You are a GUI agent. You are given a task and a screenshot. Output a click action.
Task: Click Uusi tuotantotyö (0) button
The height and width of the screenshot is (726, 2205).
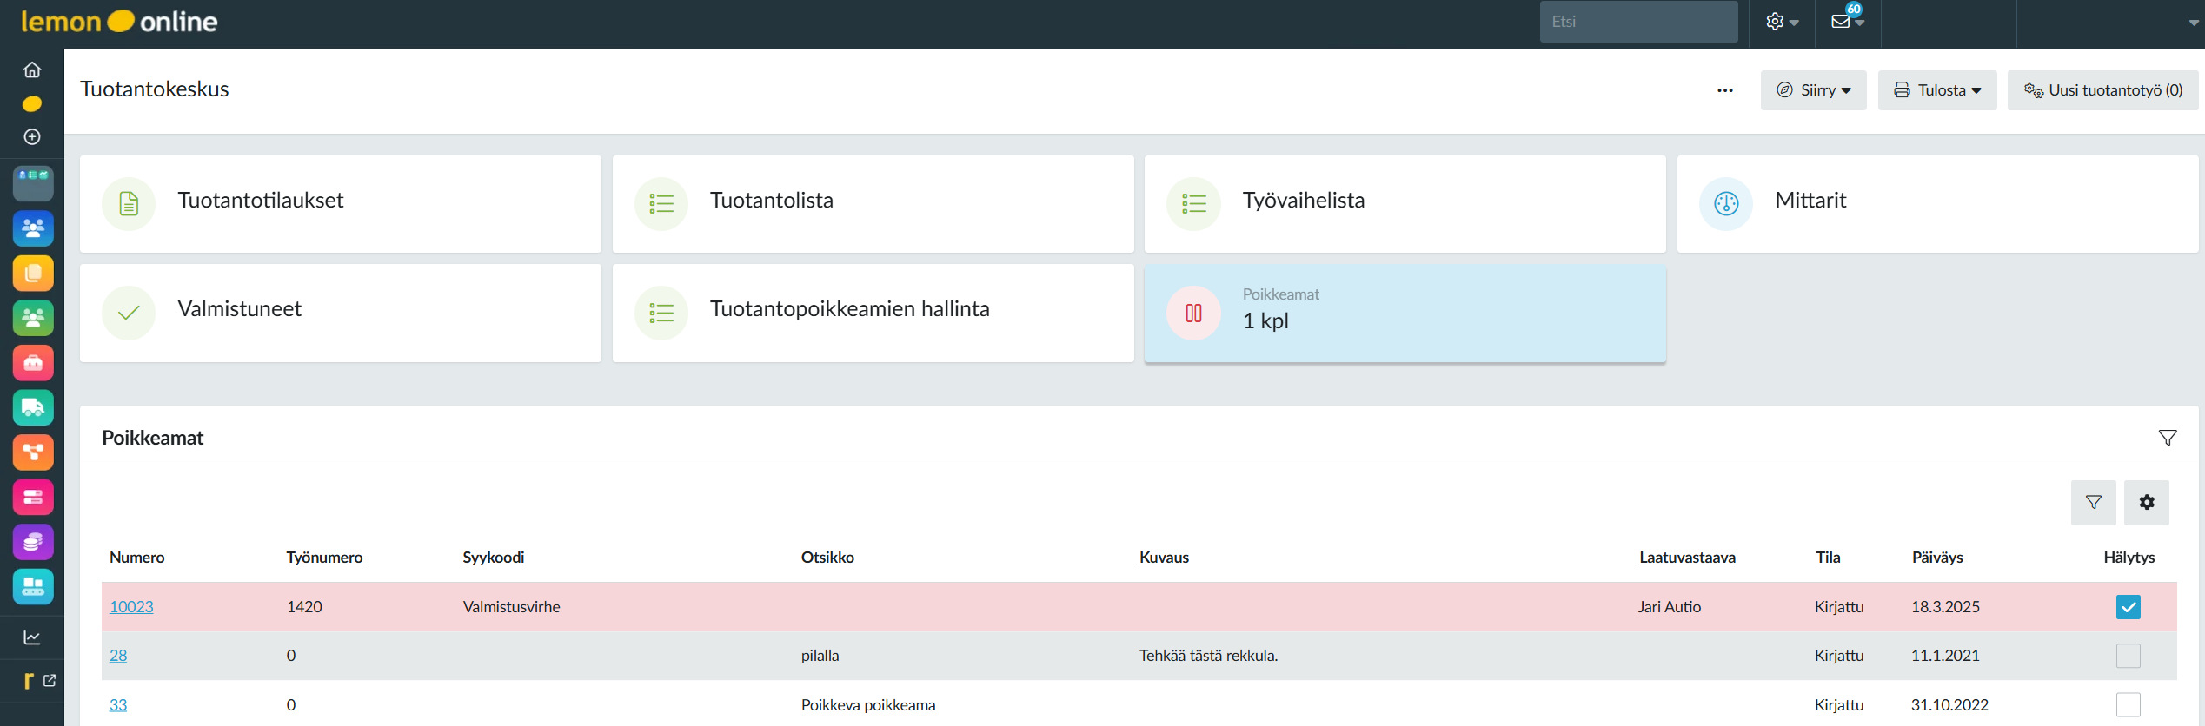click(2102, 90)
